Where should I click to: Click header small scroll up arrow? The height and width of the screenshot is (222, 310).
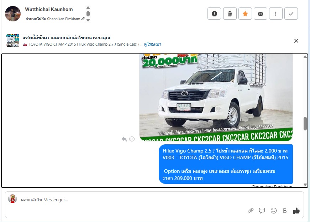click(88, 8)
